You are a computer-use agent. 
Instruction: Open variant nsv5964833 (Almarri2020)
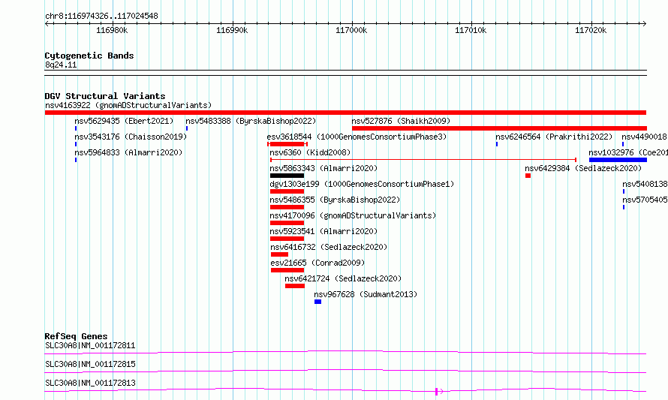point(128,152)
